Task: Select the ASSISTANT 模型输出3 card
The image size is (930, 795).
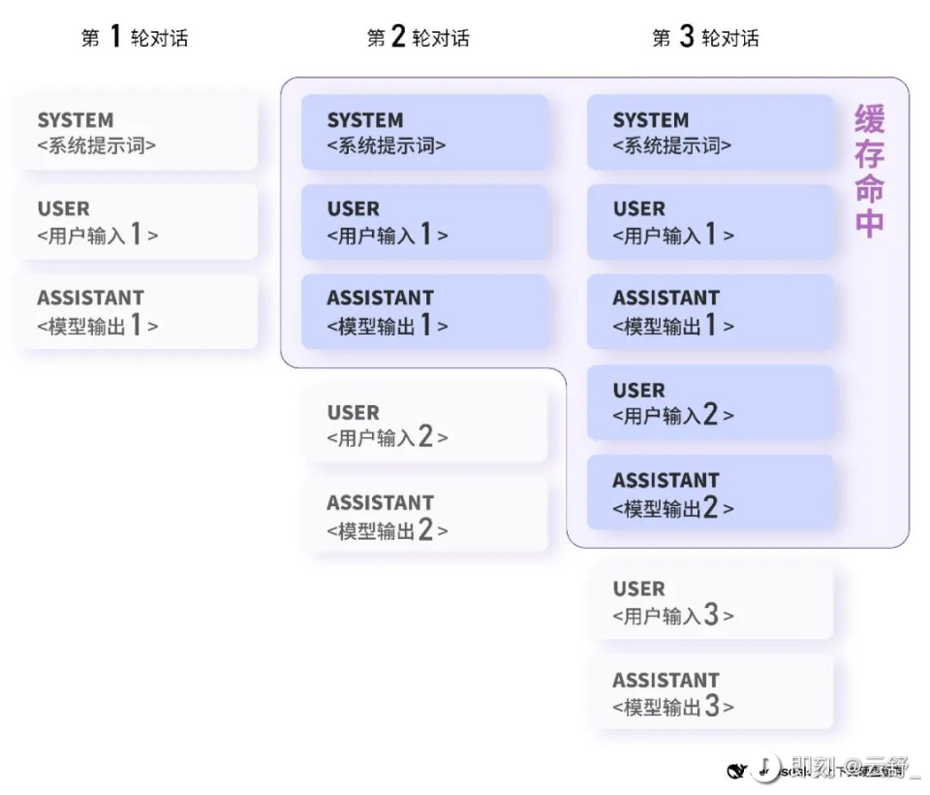Action: pos(712,693)
